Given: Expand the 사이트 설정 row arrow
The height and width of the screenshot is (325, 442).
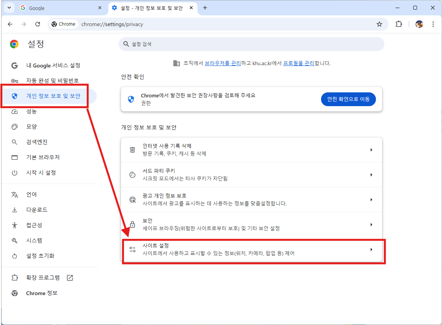Looking at the screenshot, I should [371, 249].
